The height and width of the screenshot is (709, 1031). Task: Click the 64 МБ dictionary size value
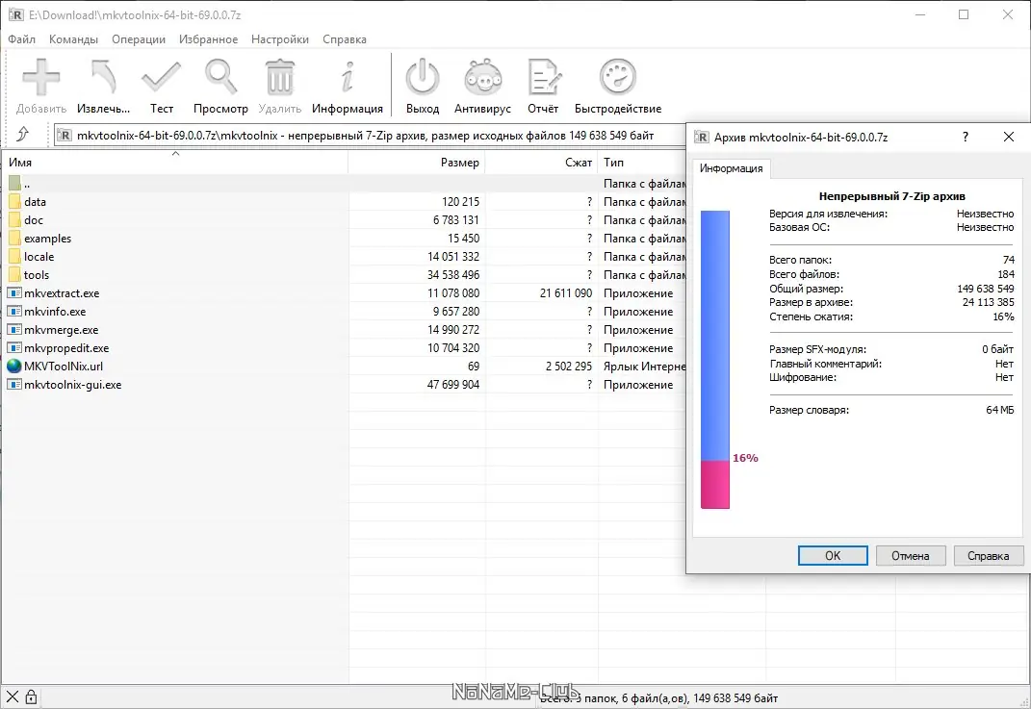coord(999,410)
